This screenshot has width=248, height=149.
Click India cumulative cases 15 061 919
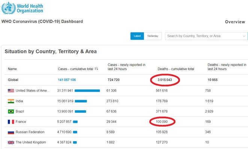[65, 101]
